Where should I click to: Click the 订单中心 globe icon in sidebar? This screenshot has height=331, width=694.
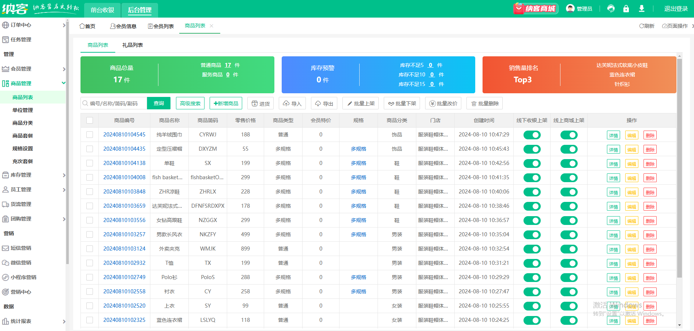5,25
